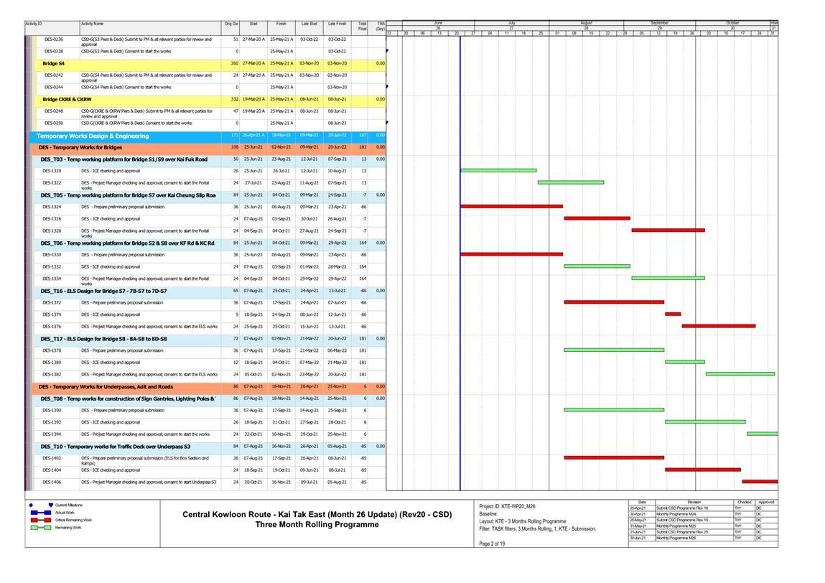Click the red Critical Remaining Work legend bar
This screenshot has height=583, width=825.
(x=40, y=520)
